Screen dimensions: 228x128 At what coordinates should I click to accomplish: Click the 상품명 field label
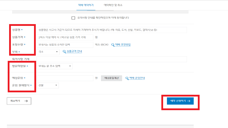click(16, 30)
